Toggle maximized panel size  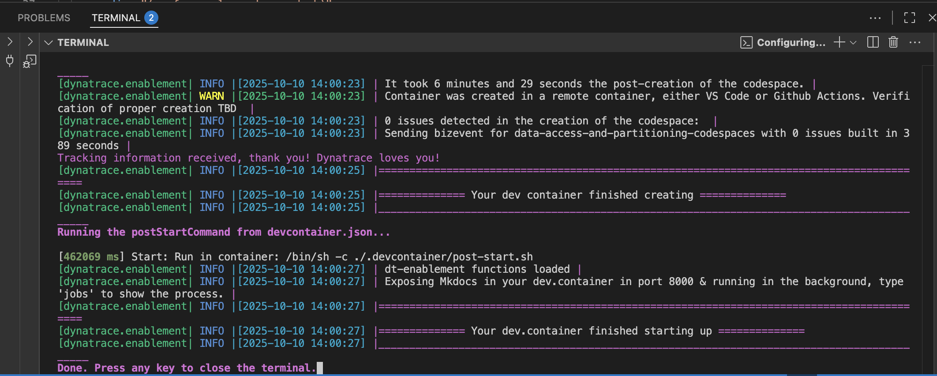click(909, 18)
